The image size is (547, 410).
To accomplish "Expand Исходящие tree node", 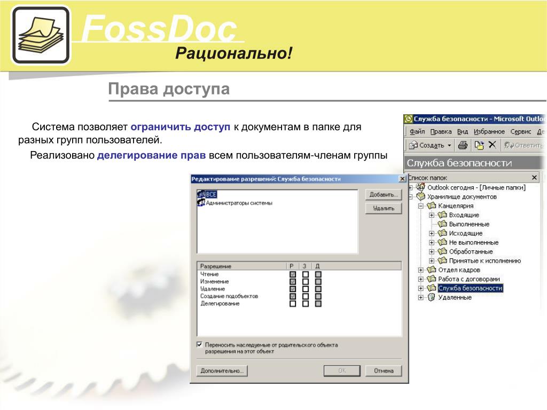I will (x=432, y=233).
